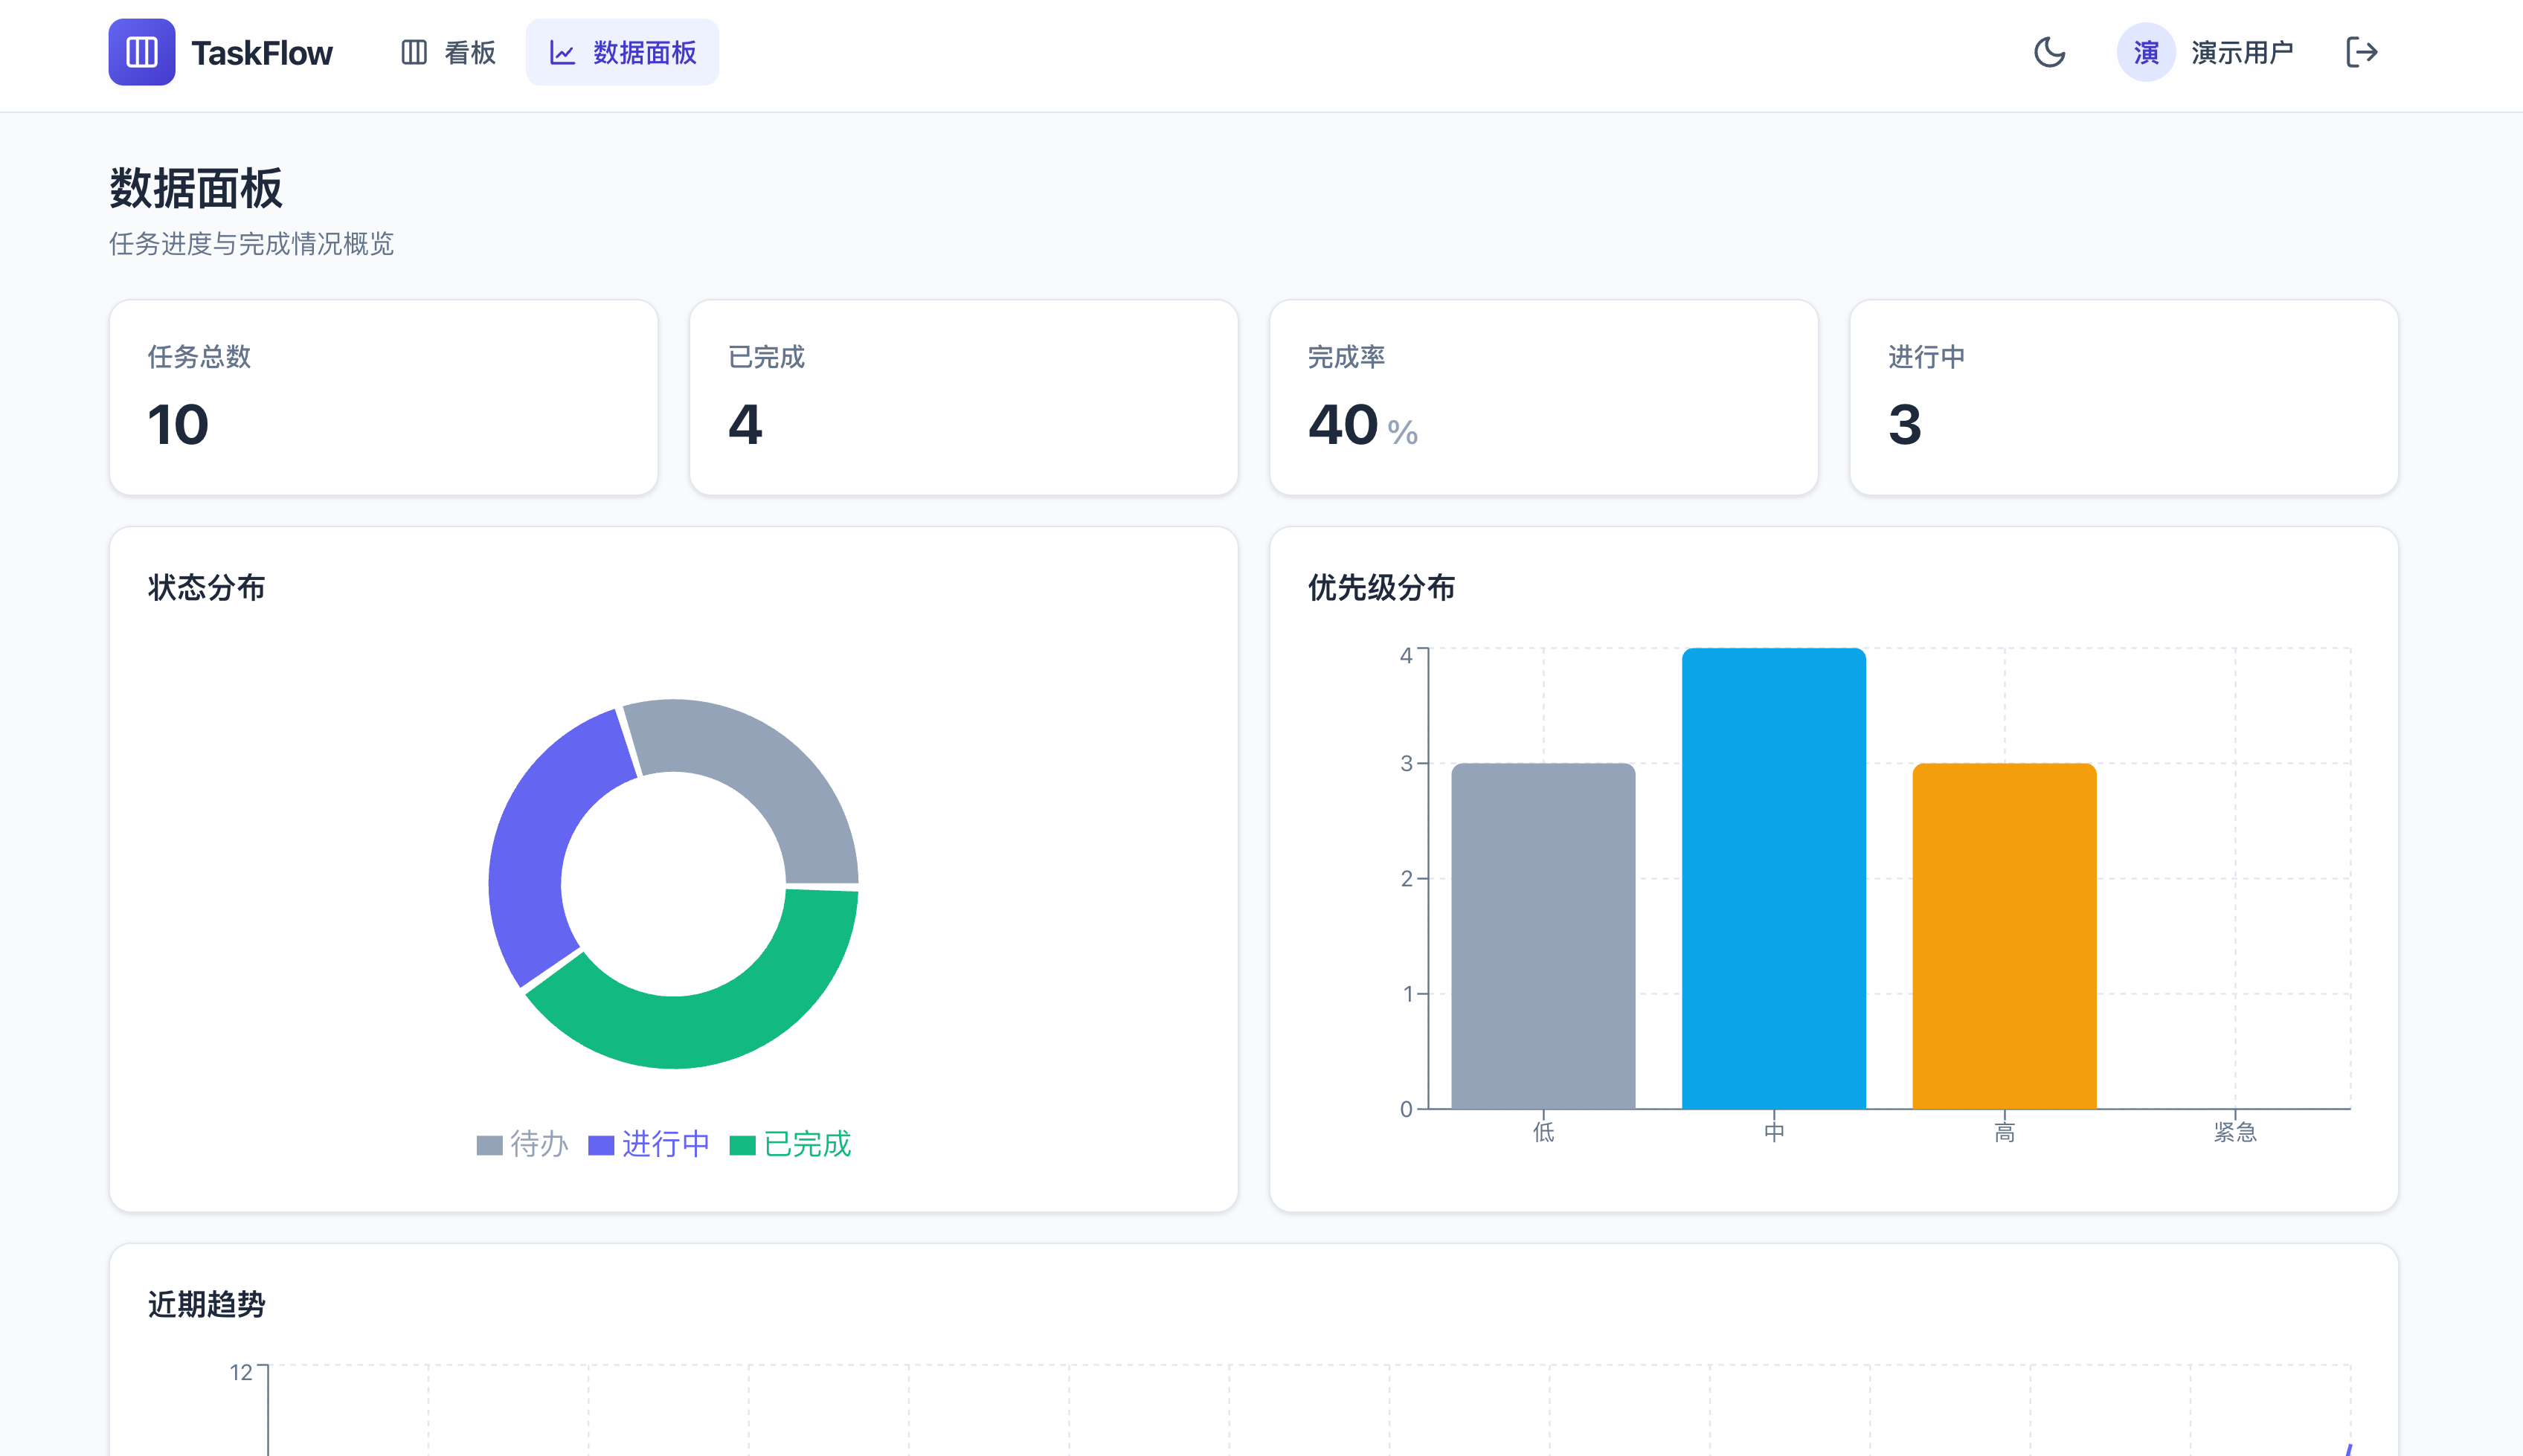Screen dimensions: 2523x1456
Task: Click the 进行中 legend item
Action: coord(649,1144)
